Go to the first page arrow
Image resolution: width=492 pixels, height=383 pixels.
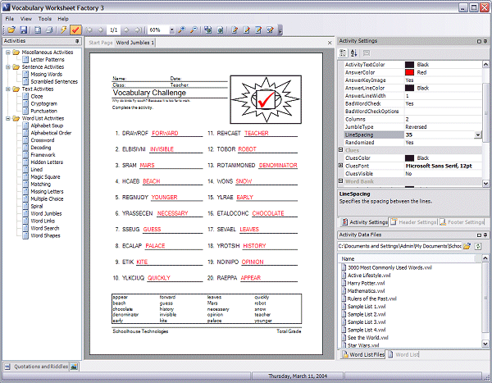89,30
